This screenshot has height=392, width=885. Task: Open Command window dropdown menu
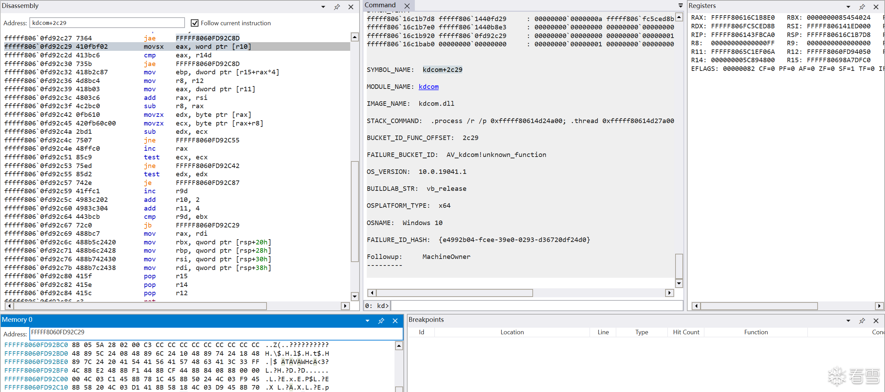[680, 6]
